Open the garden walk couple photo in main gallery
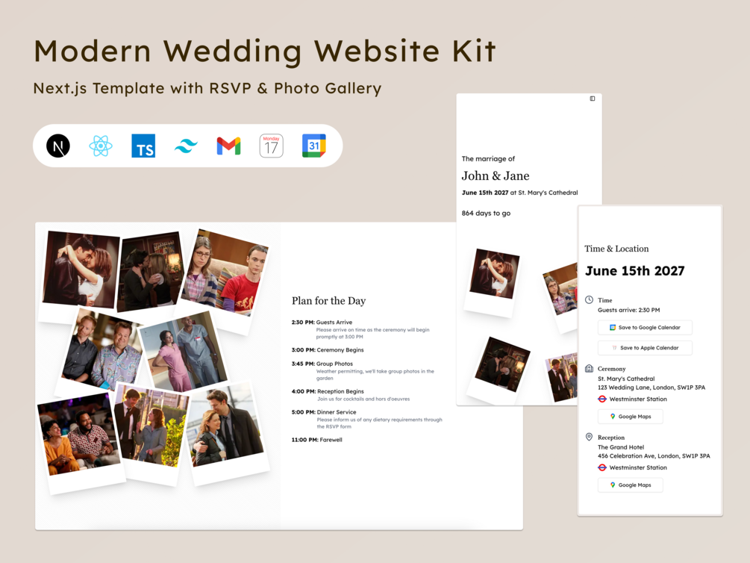Image resolution: width=750 pixels, height=563 pixels. pyautogui.click(x=151, y=425)
